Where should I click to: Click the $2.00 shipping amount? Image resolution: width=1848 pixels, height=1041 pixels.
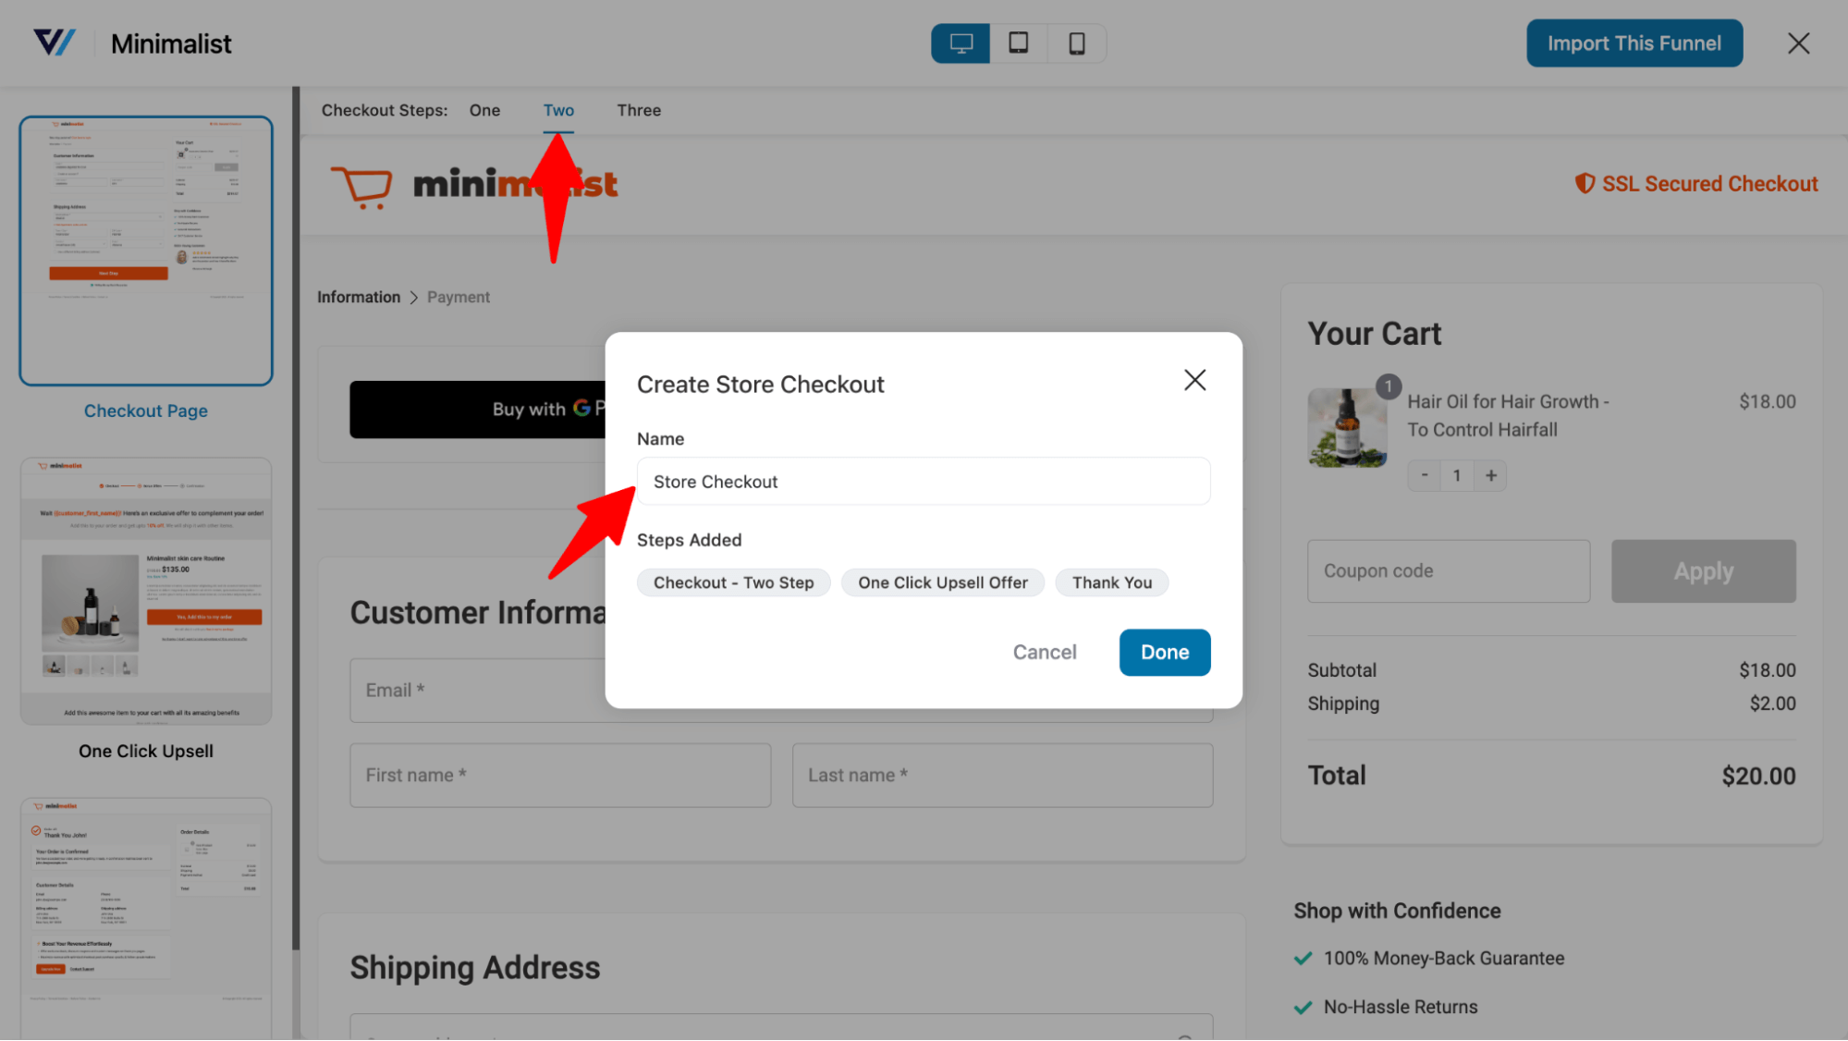(x=1772, y=704)
